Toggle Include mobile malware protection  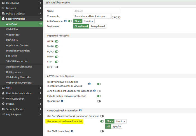coord(99,96)
